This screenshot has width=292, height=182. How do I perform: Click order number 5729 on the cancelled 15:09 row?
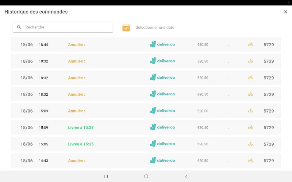[x=269, y=111]
